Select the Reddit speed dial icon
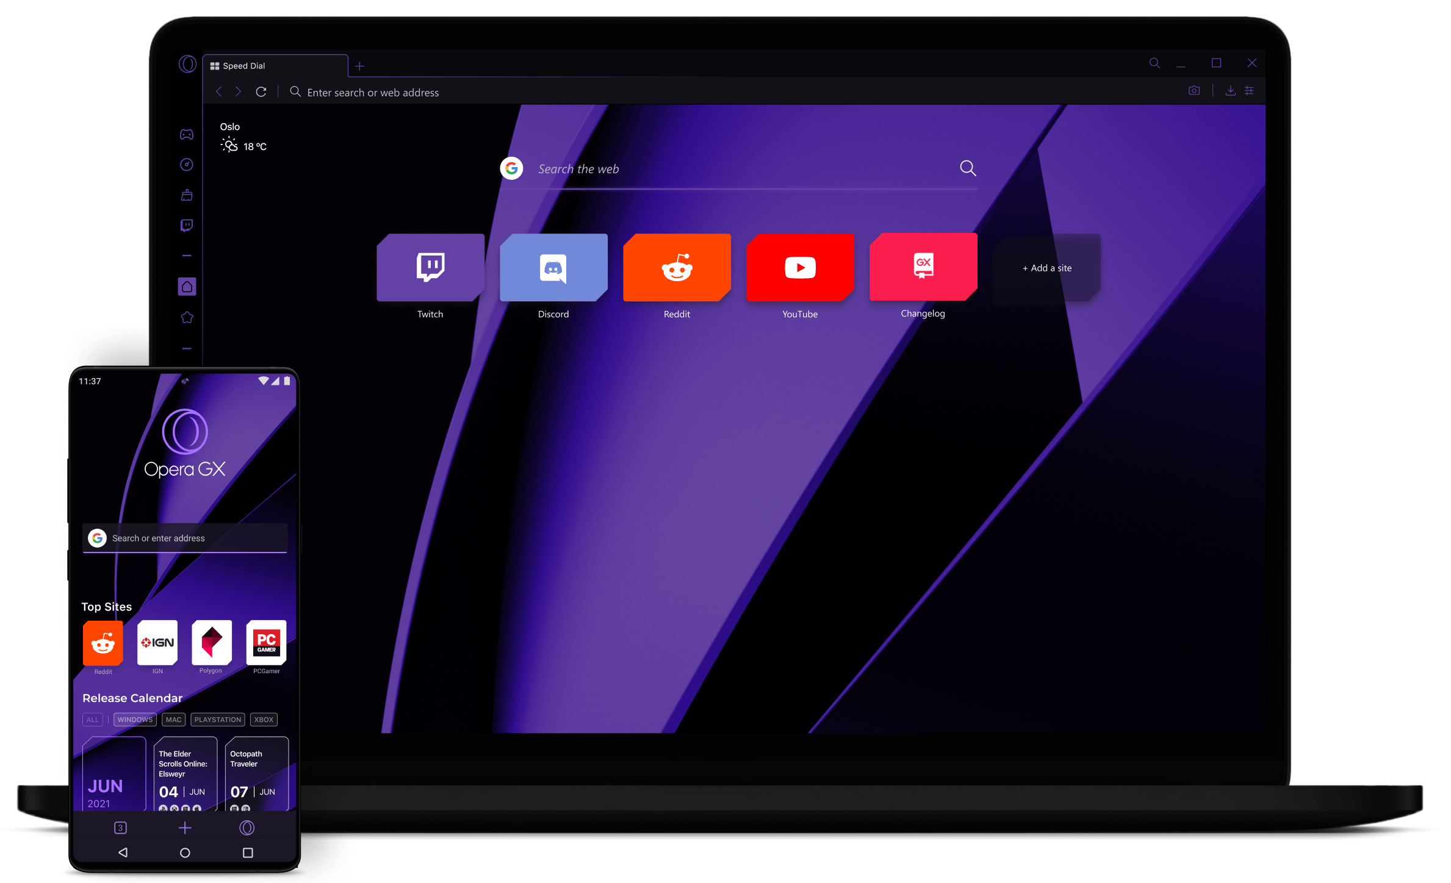Viewport: 1451px width, 883px height. click(678, 266)
